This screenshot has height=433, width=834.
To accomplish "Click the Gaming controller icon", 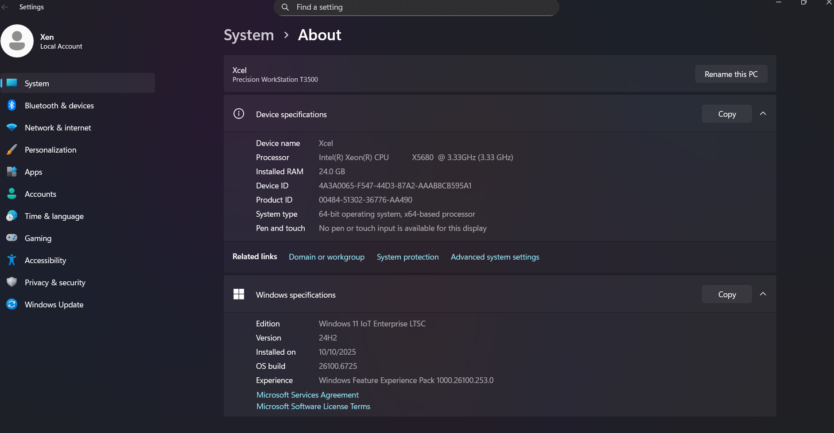I will click(12, 238).
